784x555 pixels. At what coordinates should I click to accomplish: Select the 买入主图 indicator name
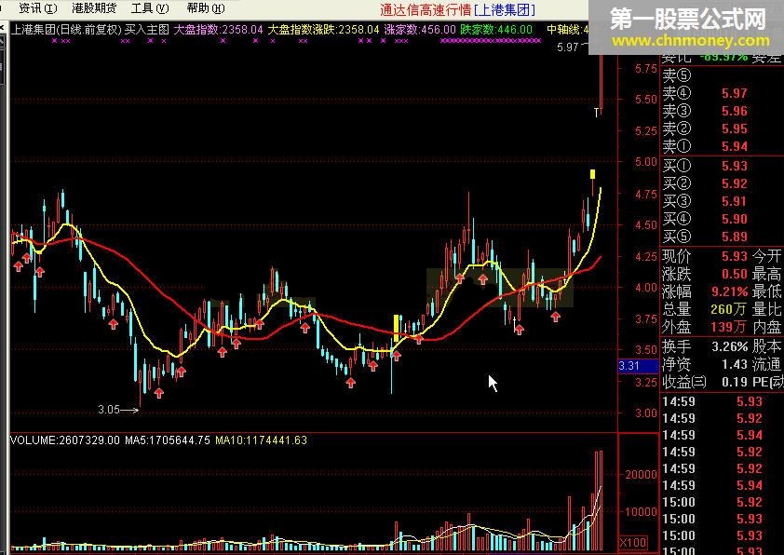pos(147,30)
